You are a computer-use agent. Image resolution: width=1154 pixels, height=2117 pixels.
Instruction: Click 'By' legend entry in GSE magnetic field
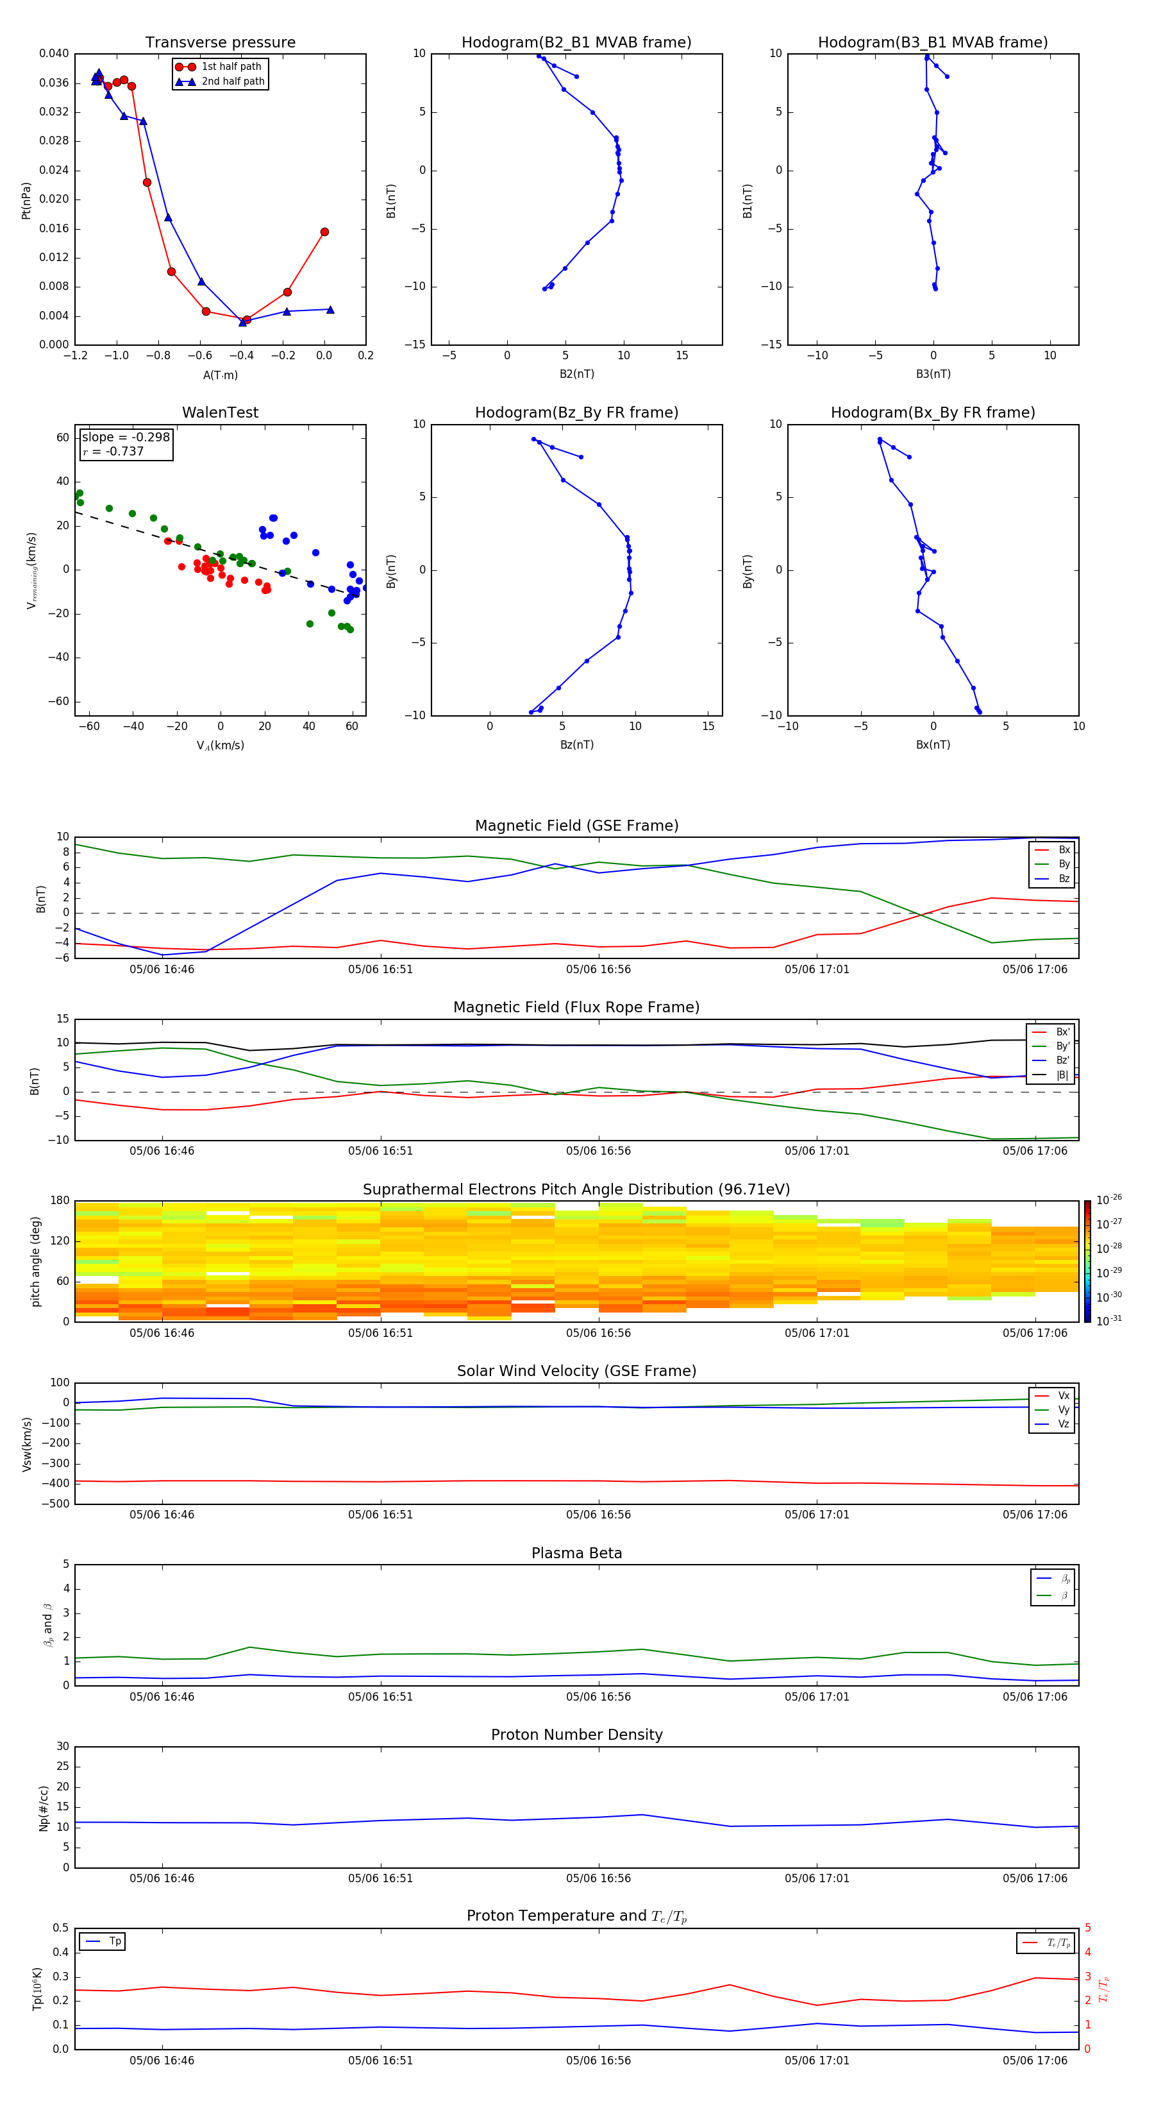(1052, 863)
